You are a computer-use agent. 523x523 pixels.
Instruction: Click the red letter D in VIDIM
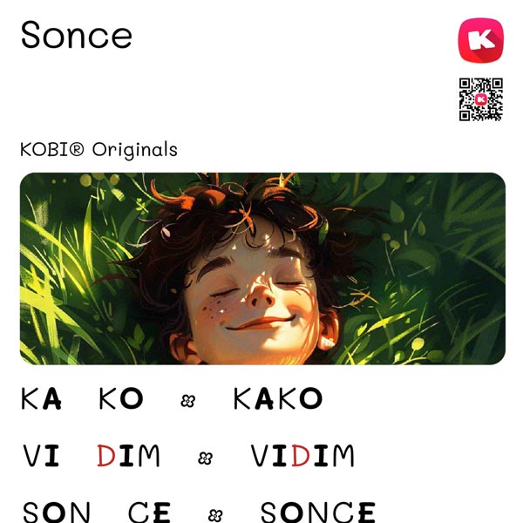click(x=301, y=455)
